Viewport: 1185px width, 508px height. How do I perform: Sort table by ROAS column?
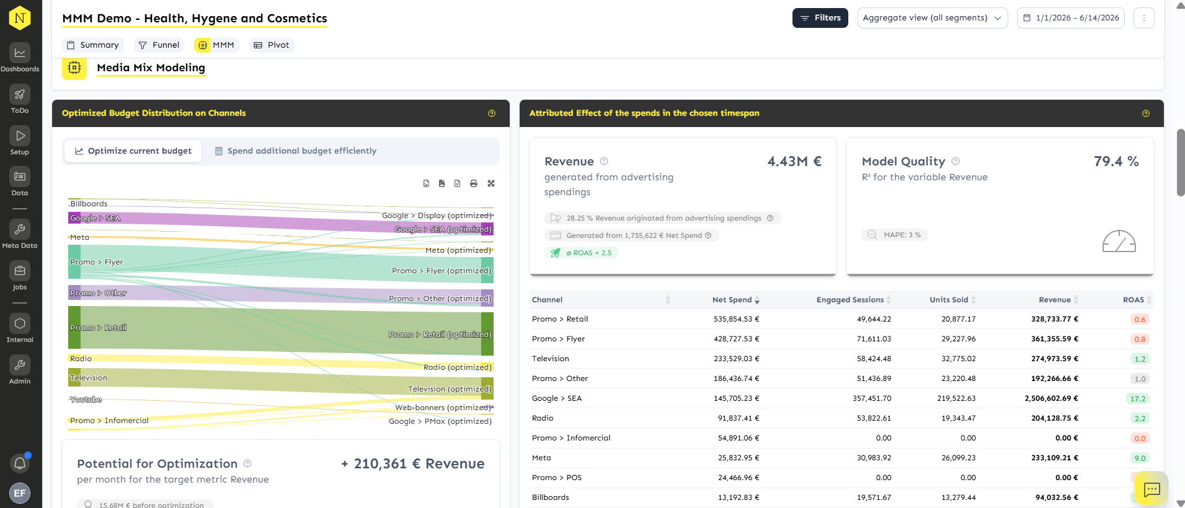pos(1137,300)
